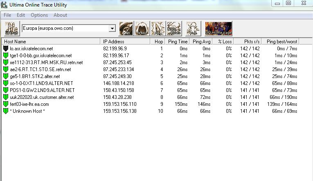Select host uuk202020.uk.customer.alter.net
Screen dimensions: 313x181
click(x=42, y=97)
